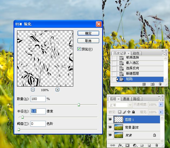This screenshot has width=170, height=148.
Task: Toggle lock all padlock icon
Action: (x=133, y=112)
